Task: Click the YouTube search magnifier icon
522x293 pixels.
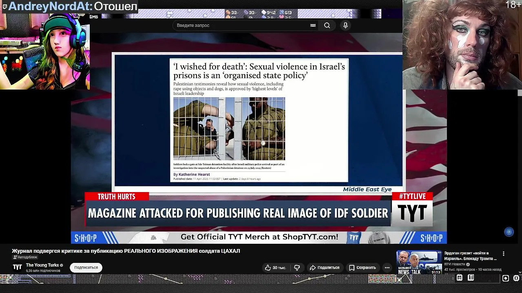Action: pyautogui.click(x=327, y=25)
